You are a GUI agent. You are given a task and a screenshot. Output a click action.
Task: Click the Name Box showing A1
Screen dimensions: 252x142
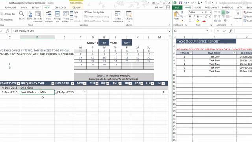(191, 31)
